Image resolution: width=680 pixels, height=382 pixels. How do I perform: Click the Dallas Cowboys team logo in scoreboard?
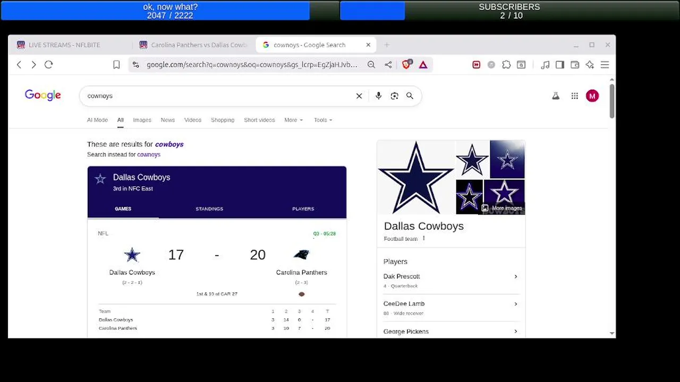click(x=132, y=255)
